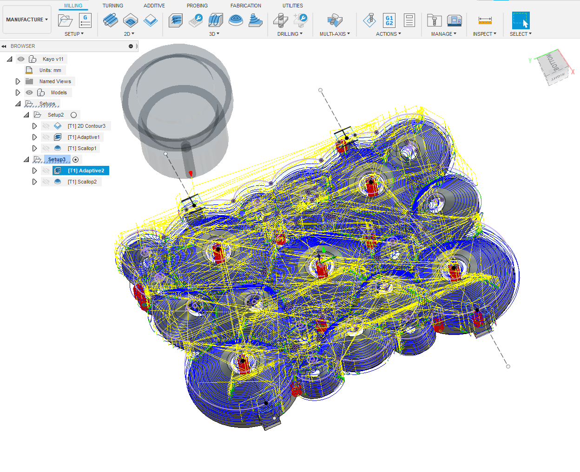Click the Tool Library icon
The image size is (580, 472).
point(434,20)
